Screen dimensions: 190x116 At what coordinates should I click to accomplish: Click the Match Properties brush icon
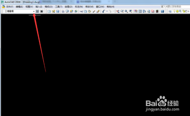pos(94,11)
